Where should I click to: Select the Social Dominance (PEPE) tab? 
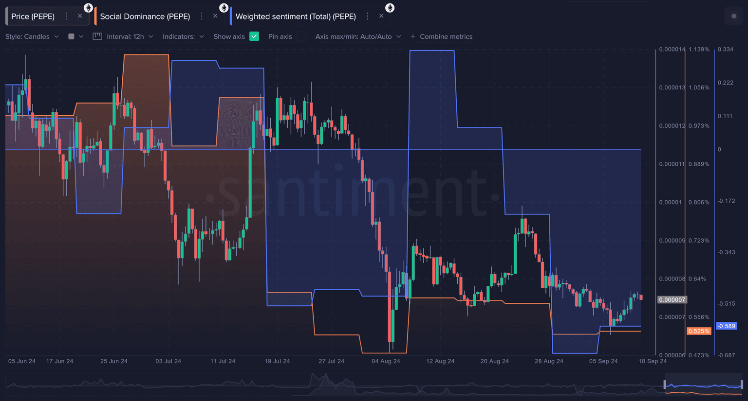145,16
